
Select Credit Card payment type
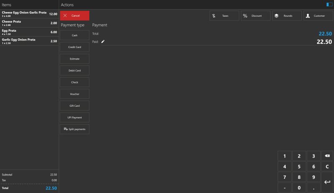[75, 47]
